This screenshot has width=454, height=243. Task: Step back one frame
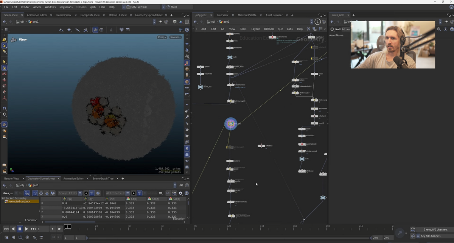53,229
